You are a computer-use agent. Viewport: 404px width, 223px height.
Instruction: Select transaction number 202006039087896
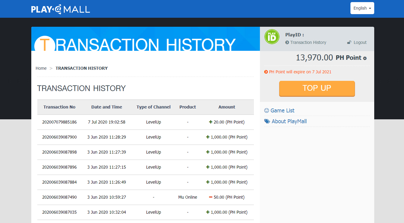(x=60, y=167)
